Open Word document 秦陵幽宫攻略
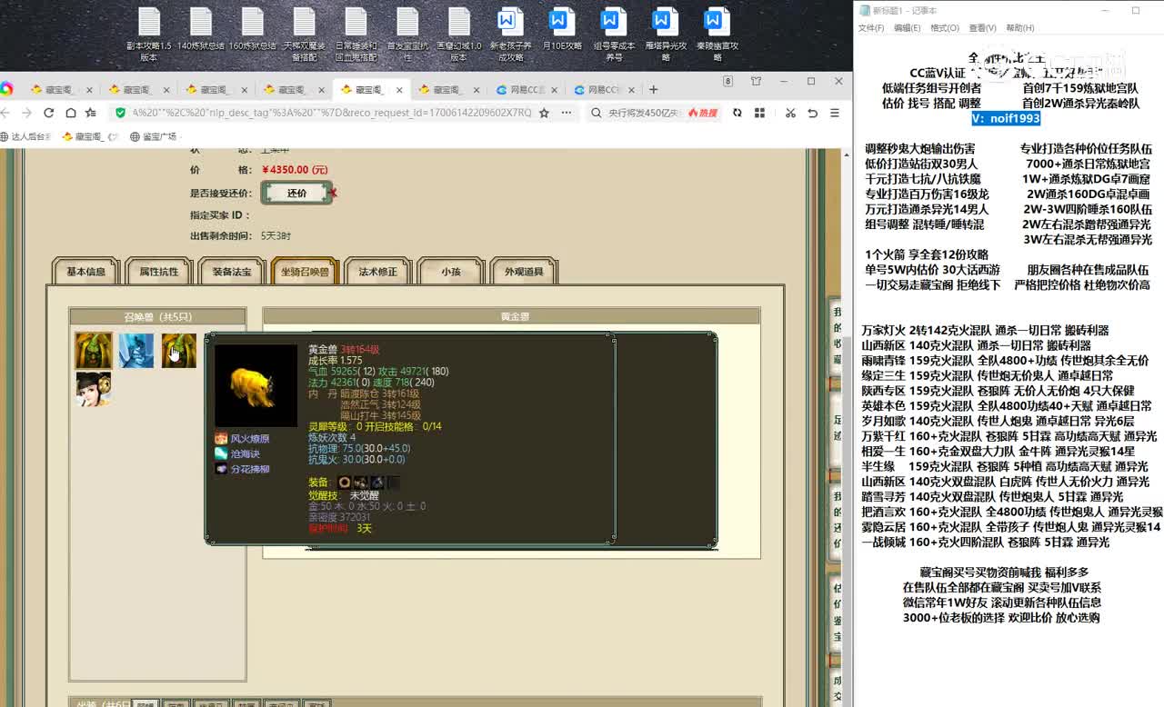1164x707 pixels. pos(717,35)
